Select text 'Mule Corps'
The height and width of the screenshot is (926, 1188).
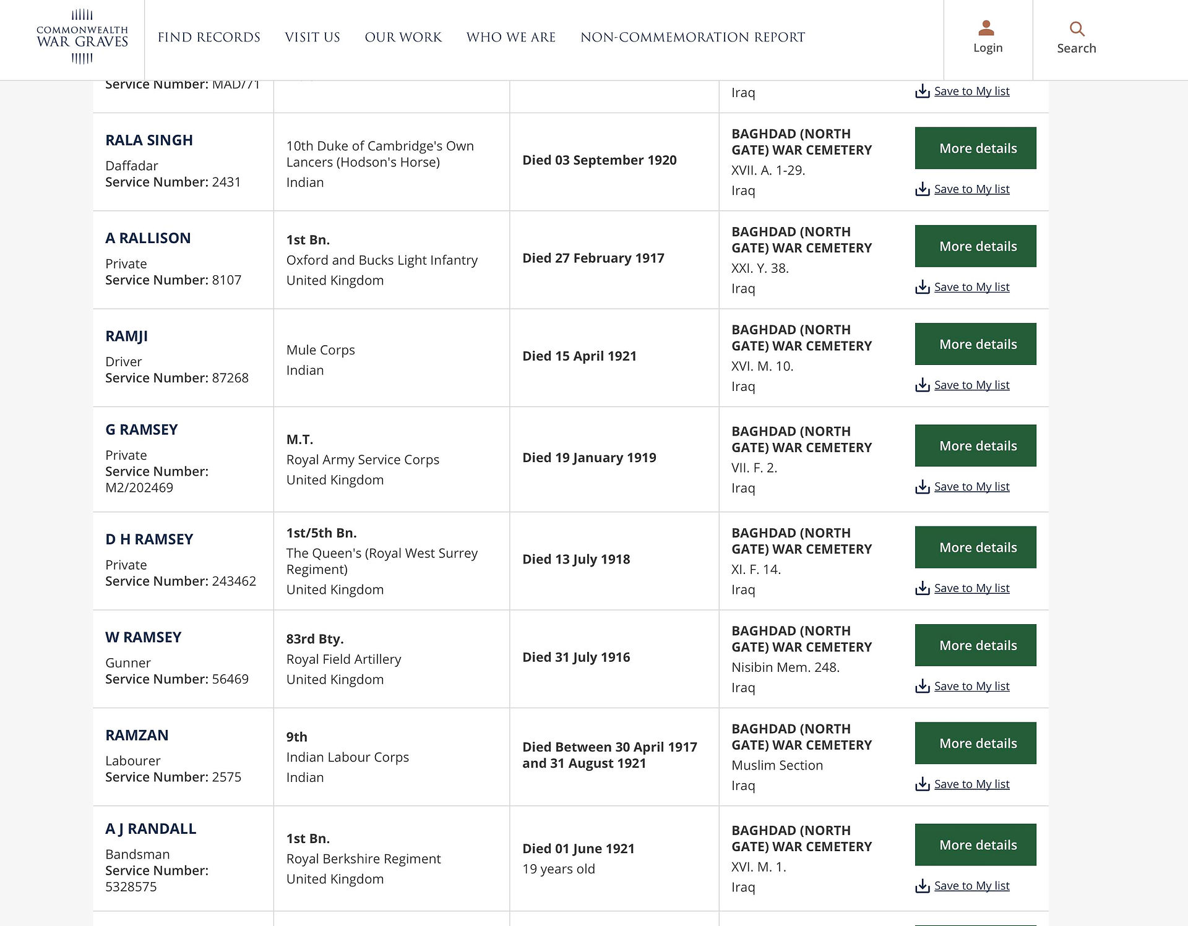tap(321, 350)
